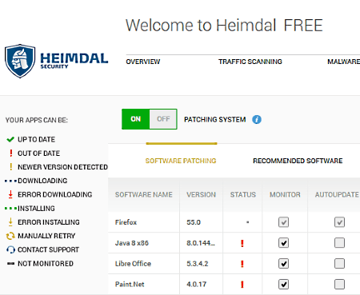360x295 pixels.
Task: Select the Software Patching tab
Action: pyautogui.click(x=181, y=161)
